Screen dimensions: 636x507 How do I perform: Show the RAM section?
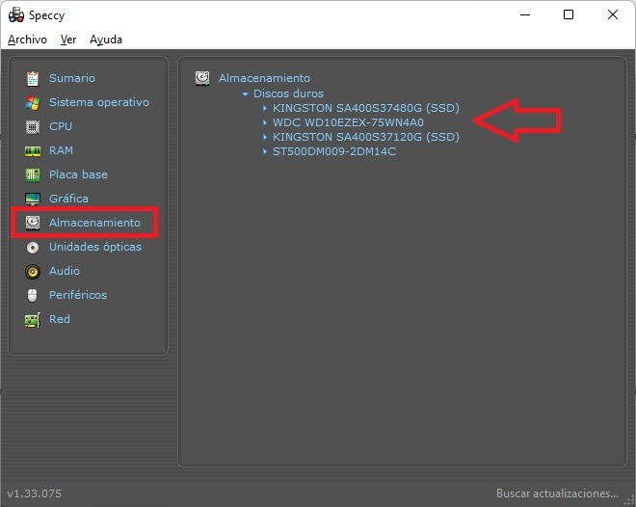[61, 150]
